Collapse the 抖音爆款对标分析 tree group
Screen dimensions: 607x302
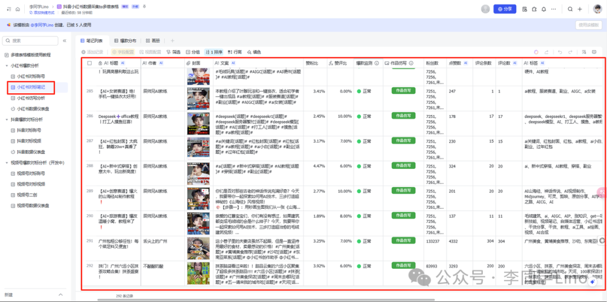click(7, 120)
